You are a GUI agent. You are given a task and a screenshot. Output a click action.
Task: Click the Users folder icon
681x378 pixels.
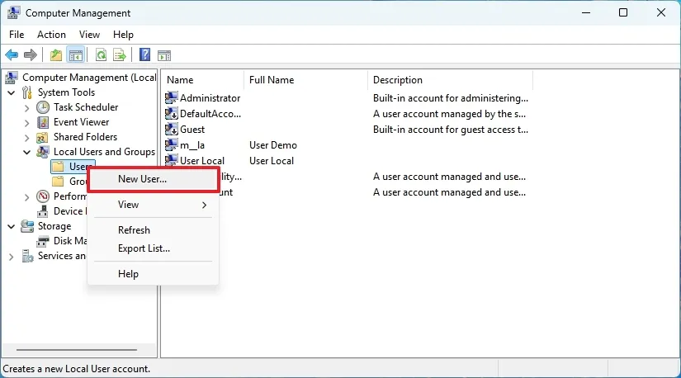click(x=59, y=167)
